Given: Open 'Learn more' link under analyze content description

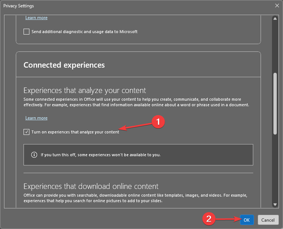Looking at the screenshot, I should (36, 118).
